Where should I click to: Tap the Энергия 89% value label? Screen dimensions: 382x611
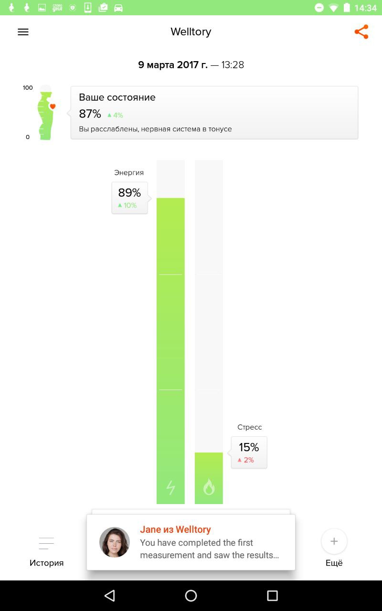click(129, 198)
